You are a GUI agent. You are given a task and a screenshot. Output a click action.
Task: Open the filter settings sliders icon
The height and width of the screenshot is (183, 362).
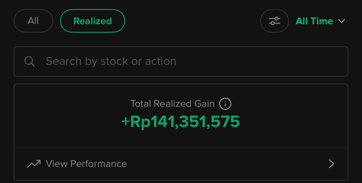274,21
